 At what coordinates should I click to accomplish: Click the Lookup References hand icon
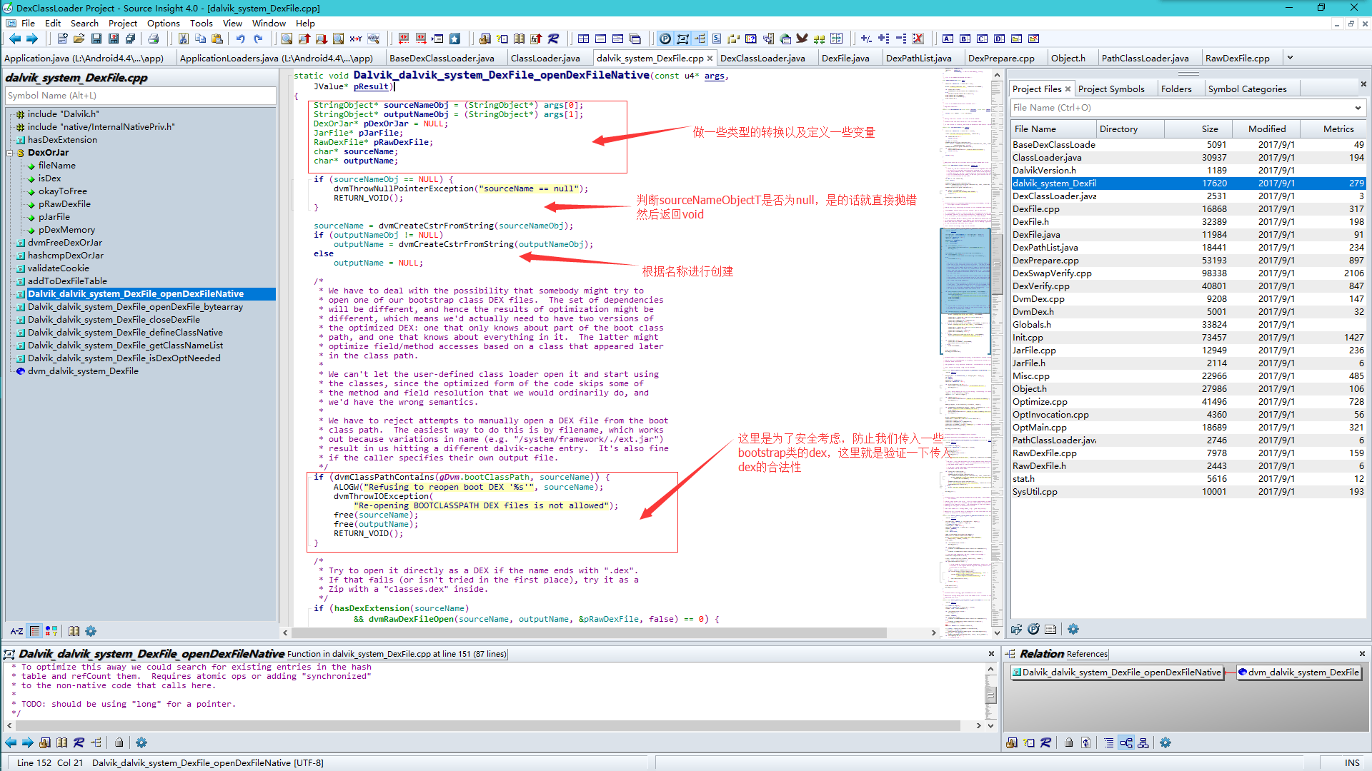(x=485, y=39)
